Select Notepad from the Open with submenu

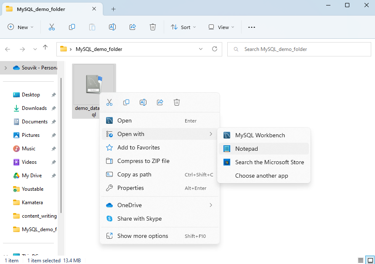(247, 149)
